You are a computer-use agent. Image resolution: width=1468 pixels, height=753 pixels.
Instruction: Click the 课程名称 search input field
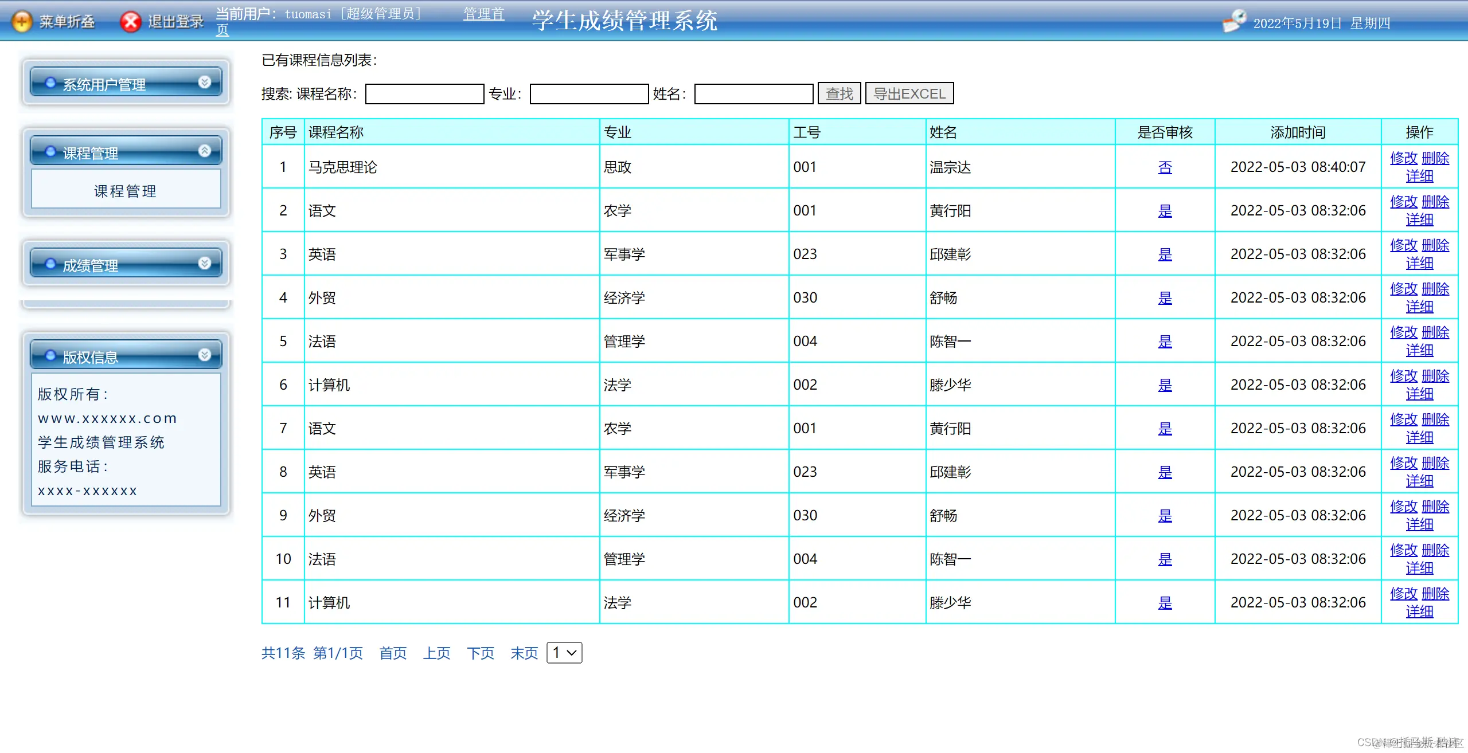(424, 94)
